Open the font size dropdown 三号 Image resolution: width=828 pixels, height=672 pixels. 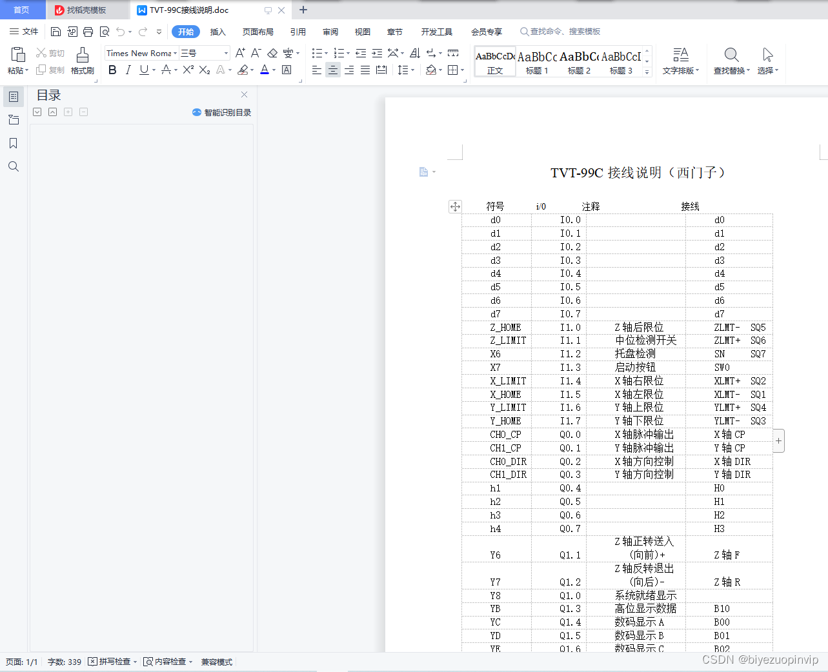pyautogui.click(x=226, y=53)
